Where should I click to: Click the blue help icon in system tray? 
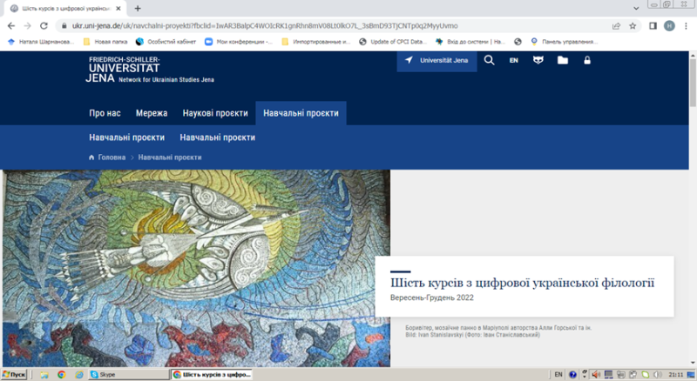click(572, 374)
